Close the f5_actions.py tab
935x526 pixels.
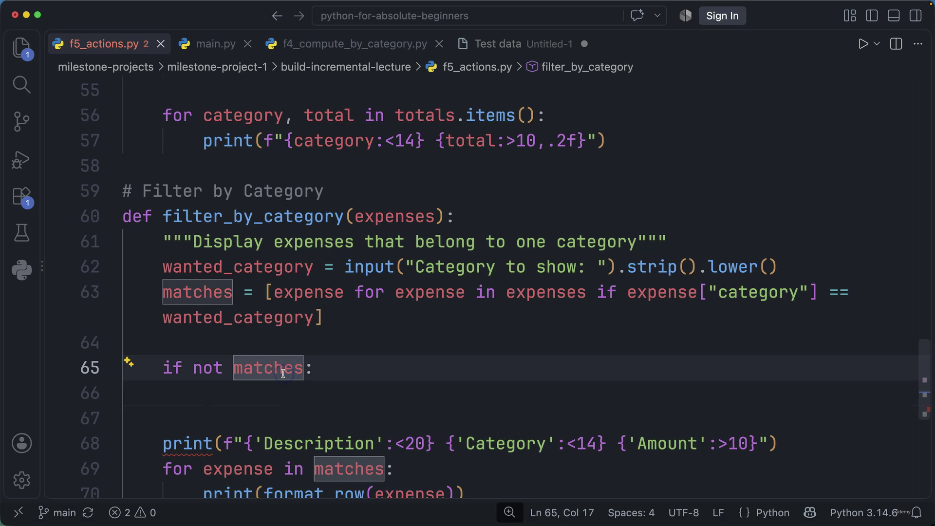click(160, 44)
